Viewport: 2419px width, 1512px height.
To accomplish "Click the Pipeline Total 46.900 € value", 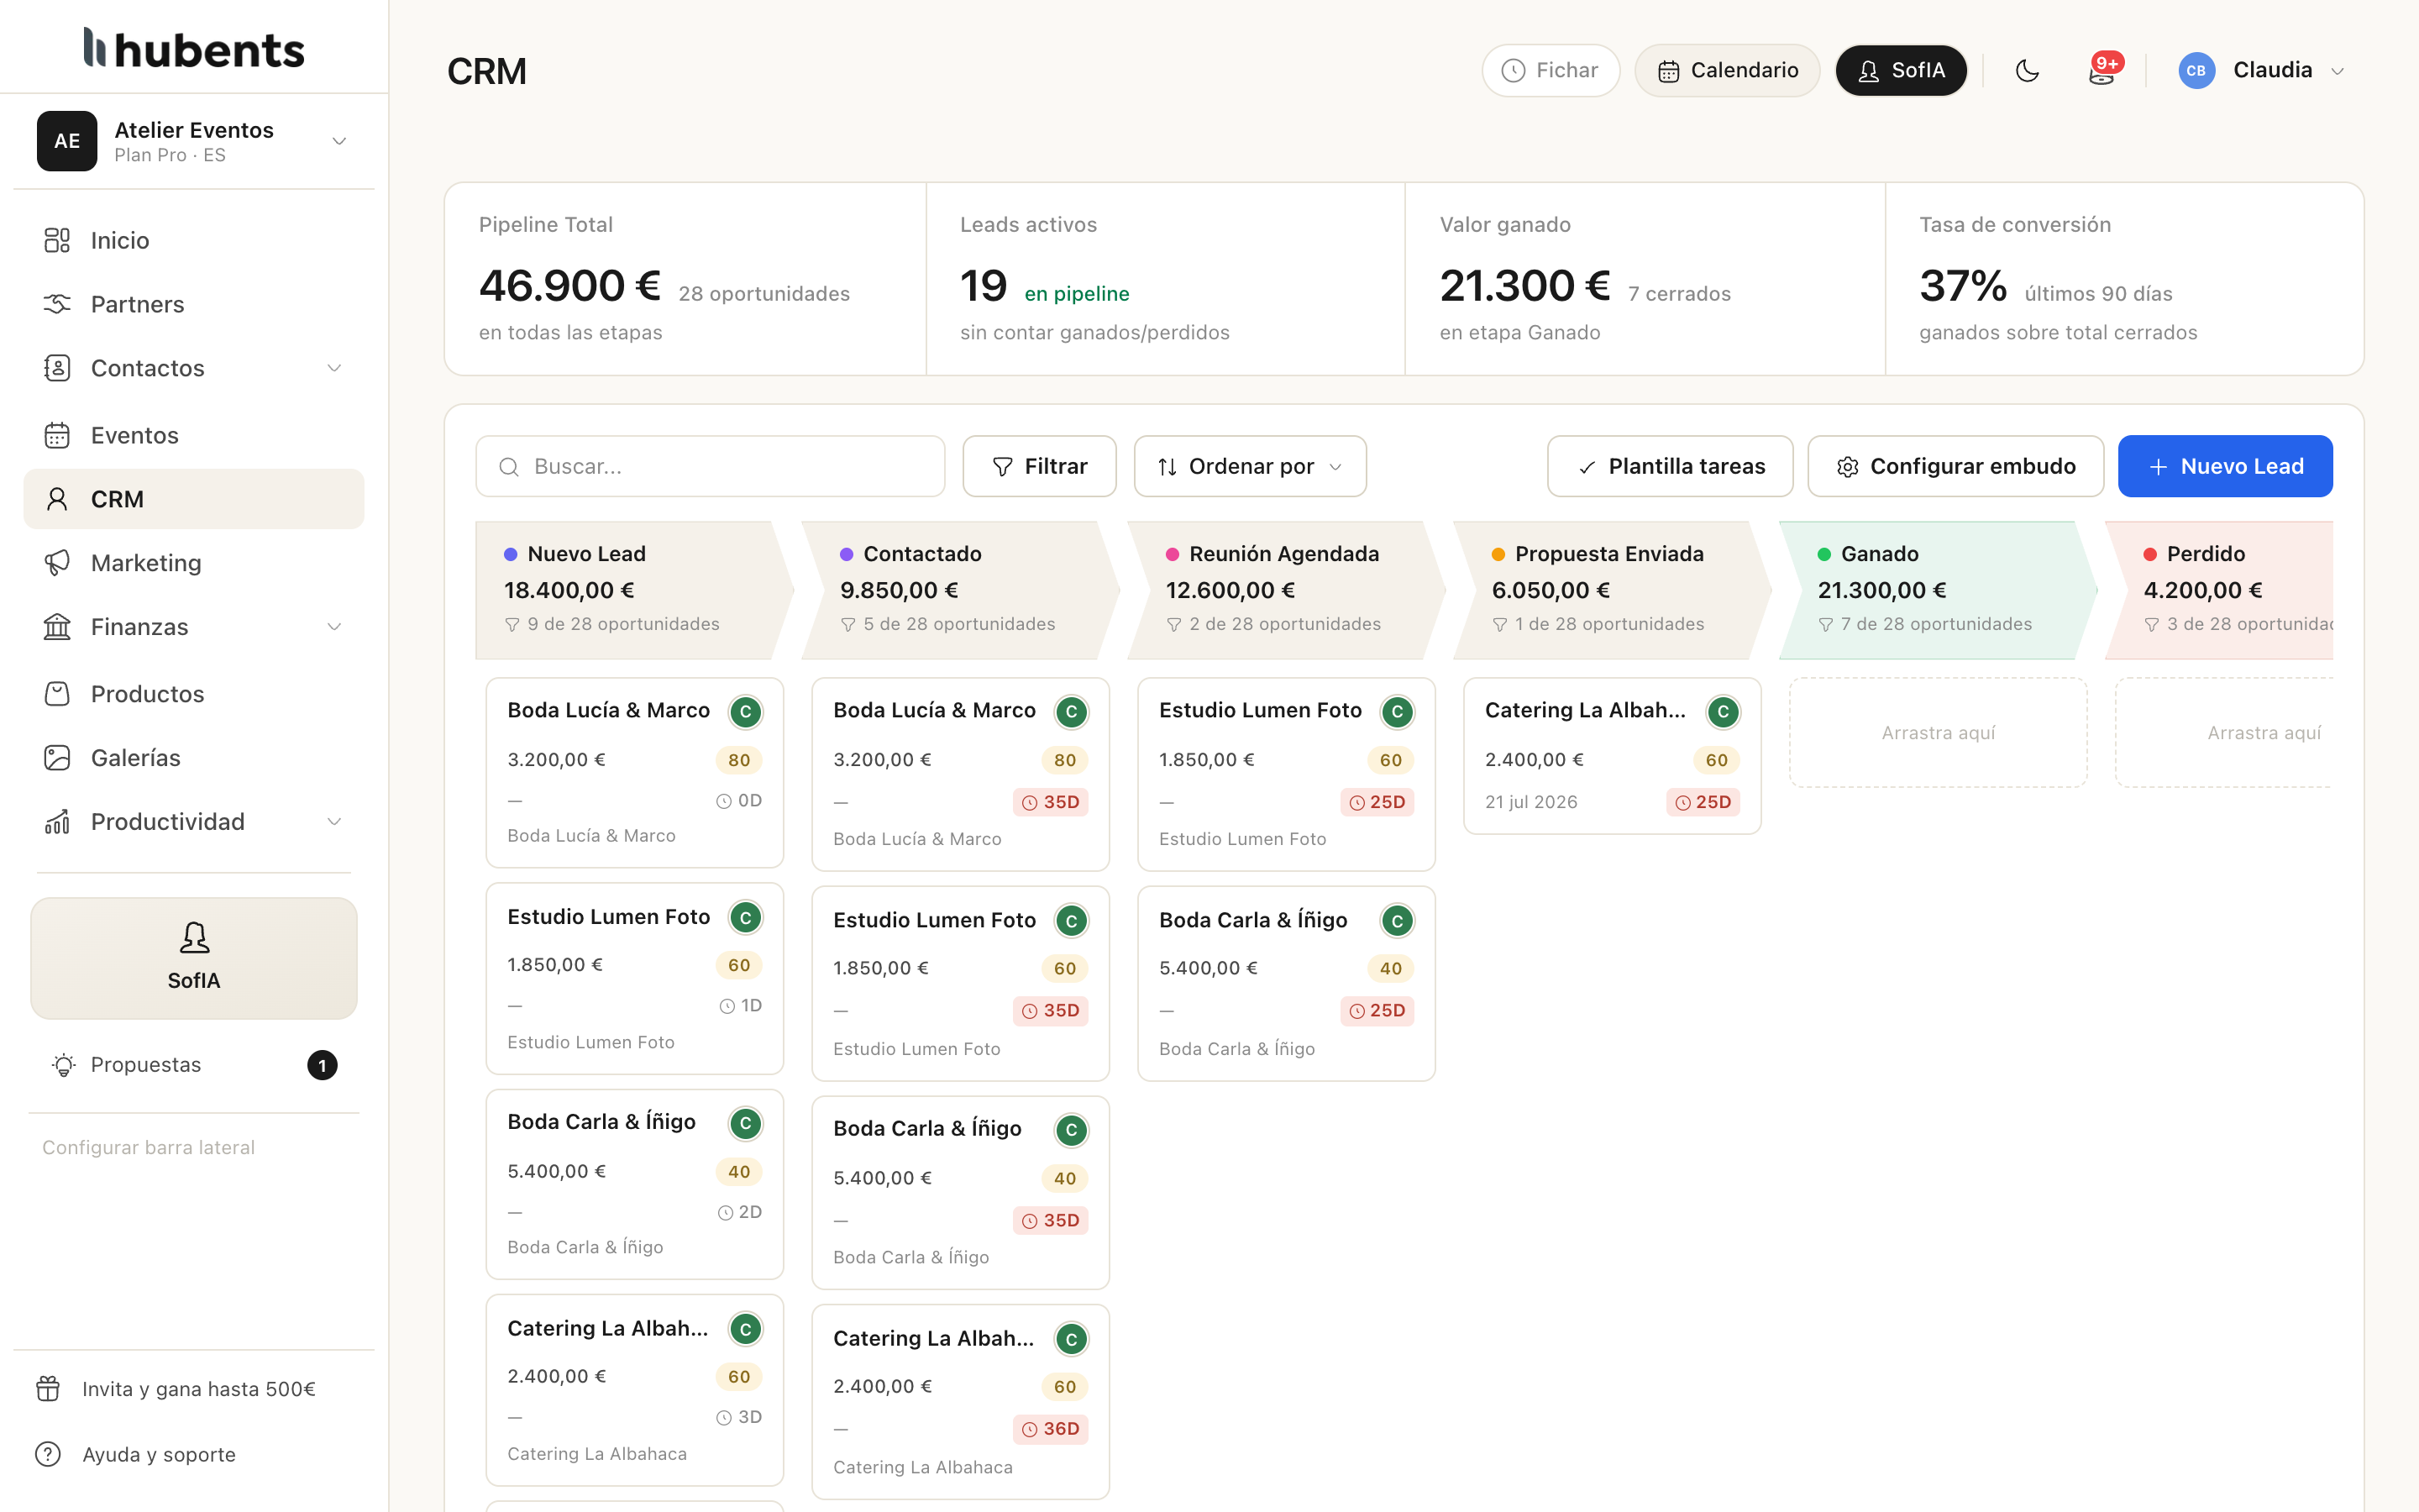I will click(569, 286).
